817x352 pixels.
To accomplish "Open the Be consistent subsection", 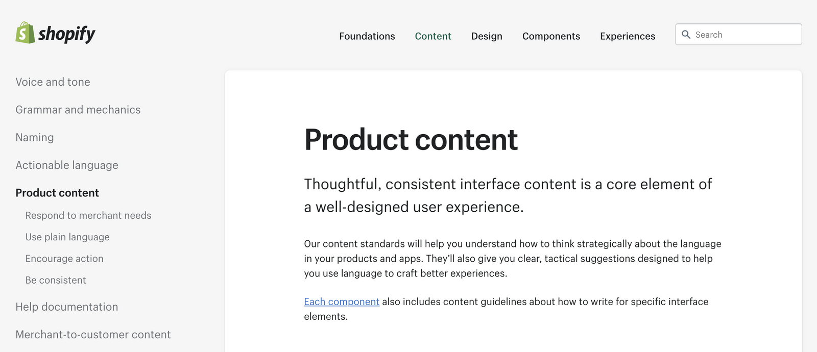I will [56, 280].
